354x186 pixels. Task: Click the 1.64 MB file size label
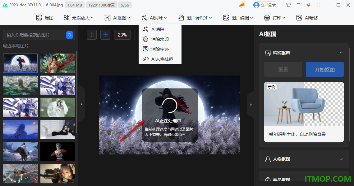click(x=75, y=5)
